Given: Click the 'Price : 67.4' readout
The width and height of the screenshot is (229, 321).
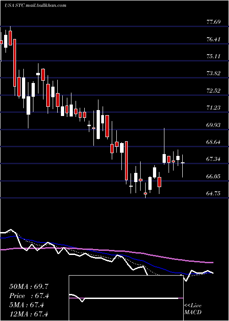Looking at the screenshot, I should 29,296.
